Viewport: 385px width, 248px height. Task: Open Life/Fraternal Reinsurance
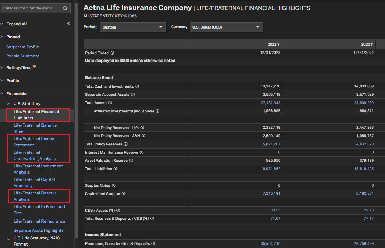pyautogui.click(x=39, y=221)
